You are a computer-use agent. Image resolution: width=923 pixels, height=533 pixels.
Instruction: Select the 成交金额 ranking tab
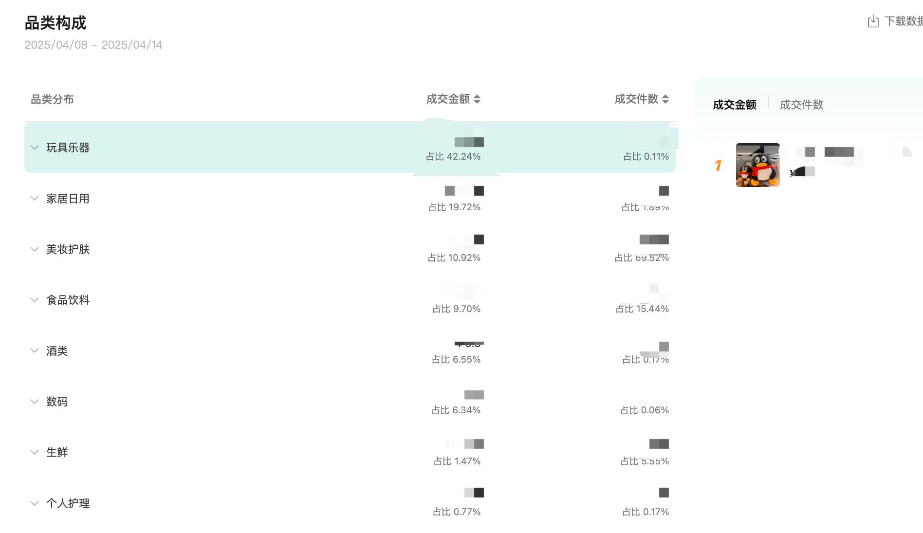click(734, 105)
